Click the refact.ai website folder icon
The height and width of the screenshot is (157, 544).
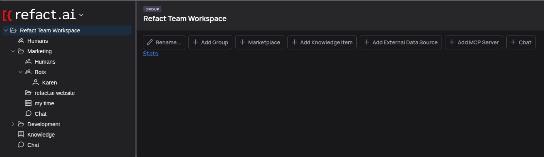point(28,93)
